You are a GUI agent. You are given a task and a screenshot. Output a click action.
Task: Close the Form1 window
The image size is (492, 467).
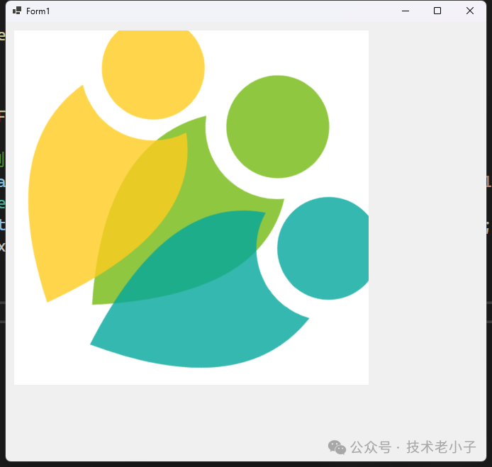point(469,11)
